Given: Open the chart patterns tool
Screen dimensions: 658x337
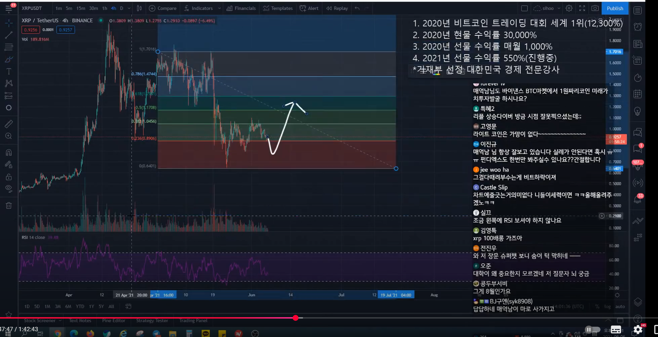Looking at the screenshot, I should 9,83.
